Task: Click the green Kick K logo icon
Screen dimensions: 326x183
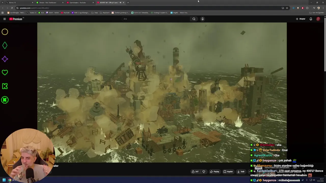Action: 5,86
